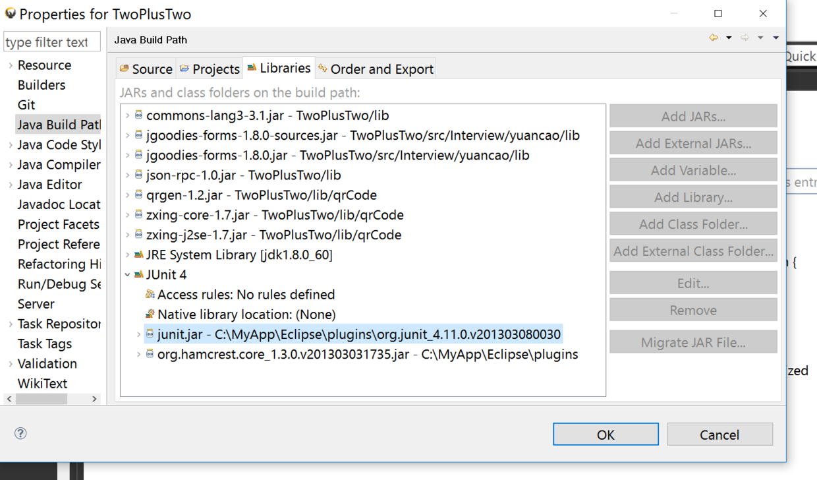This screenshot has width=817, height=480.
Task: Click the back navigation arrow icon
Action: click(713, 38)
